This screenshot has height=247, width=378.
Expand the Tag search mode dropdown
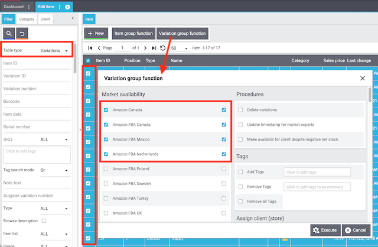click(x=54, y=170)
